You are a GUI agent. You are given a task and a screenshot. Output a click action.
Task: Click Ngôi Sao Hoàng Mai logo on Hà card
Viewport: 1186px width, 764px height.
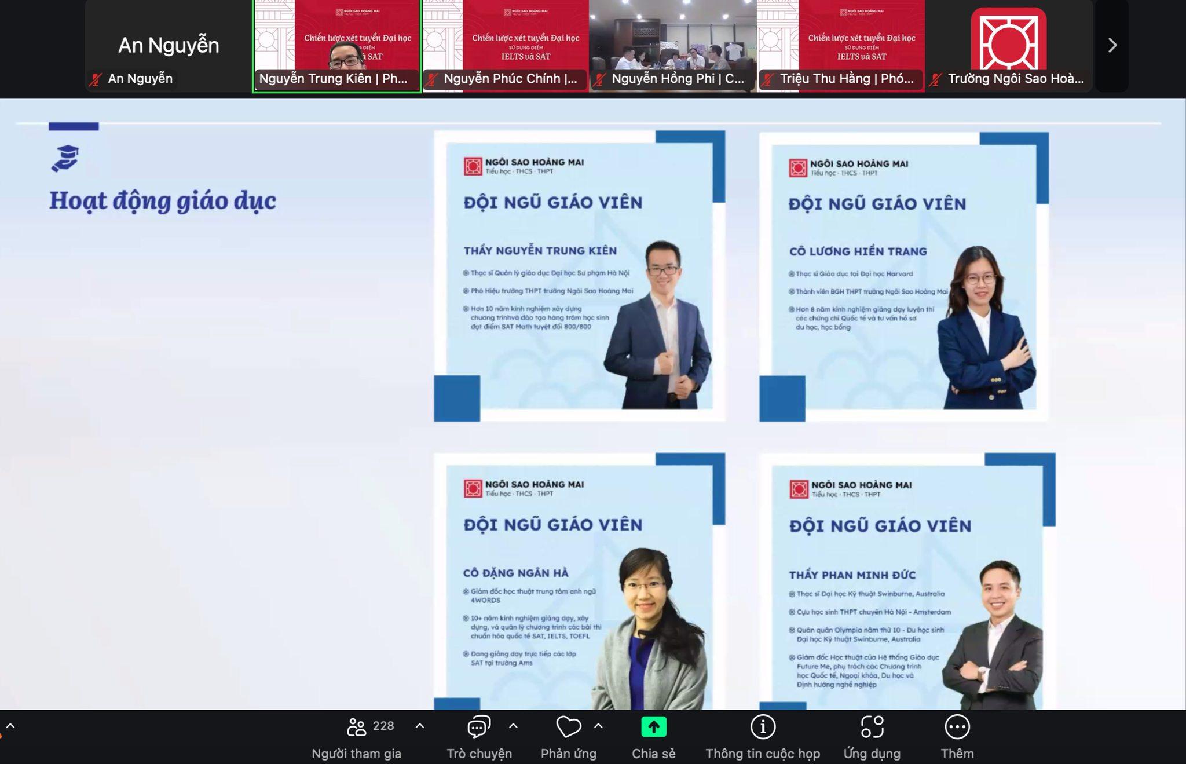(x=524, y=488)
